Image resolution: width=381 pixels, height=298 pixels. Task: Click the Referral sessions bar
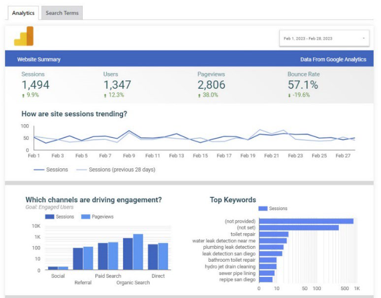click(78, 259)
